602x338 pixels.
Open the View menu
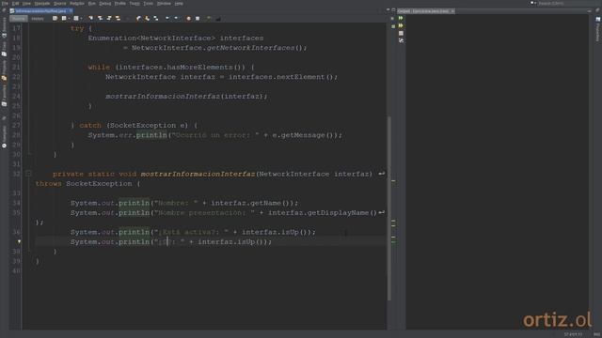26,4
